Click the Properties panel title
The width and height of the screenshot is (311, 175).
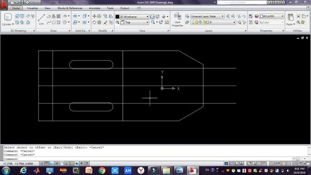[x=266, y=31]
